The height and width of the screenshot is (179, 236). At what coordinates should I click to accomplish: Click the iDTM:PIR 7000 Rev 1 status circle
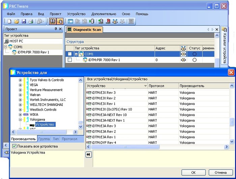[x=195, y=60]
